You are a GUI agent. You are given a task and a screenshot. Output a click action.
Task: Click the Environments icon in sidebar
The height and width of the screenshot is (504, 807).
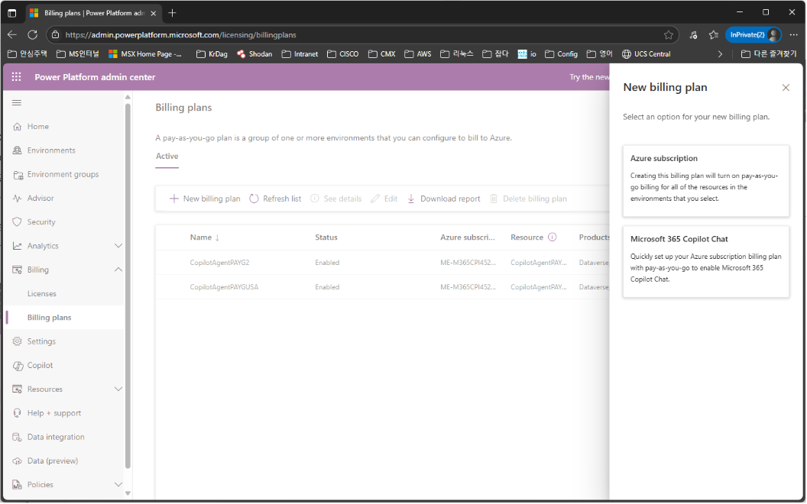[17, 150]
